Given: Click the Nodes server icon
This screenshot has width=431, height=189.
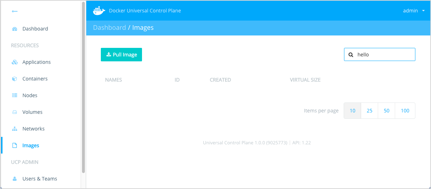Looking at the screenshot, I should (x=15, y=95).
